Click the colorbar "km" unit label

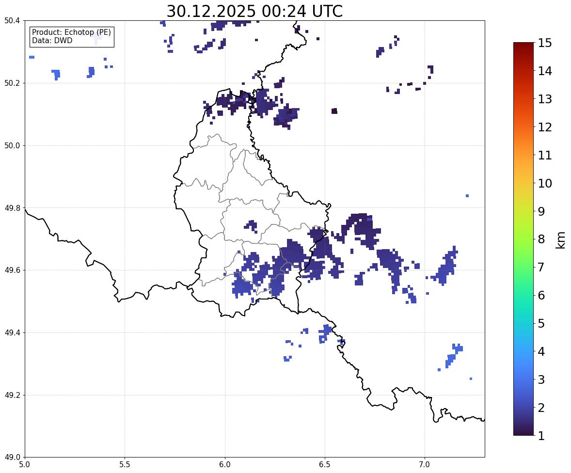pos(561,240)
